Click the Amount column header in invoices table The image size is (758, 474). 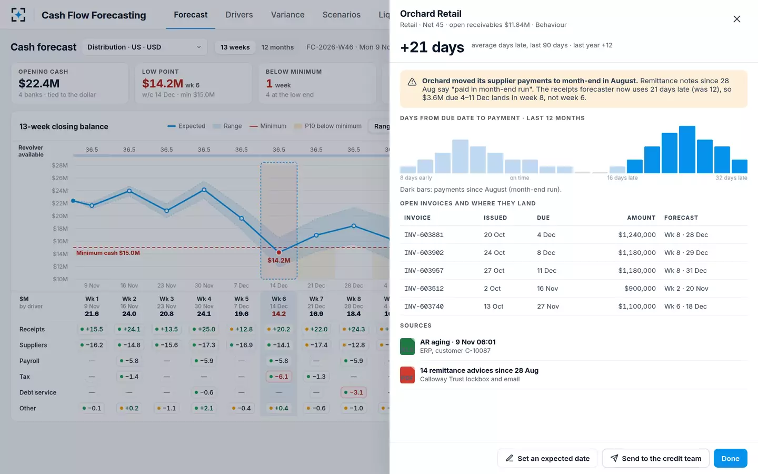[641, 218]
